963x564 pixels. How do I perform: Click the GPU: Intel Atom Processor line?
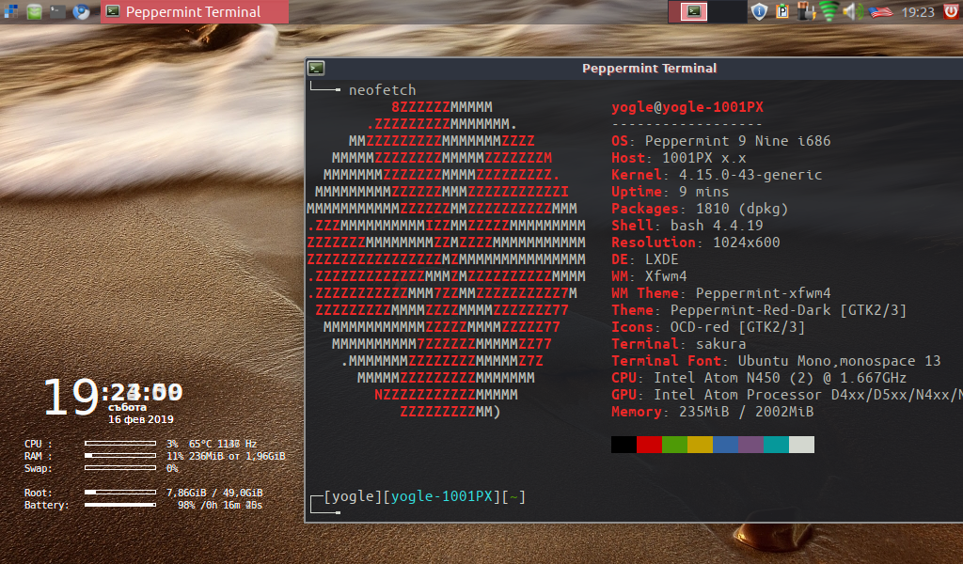coord(787,395)
